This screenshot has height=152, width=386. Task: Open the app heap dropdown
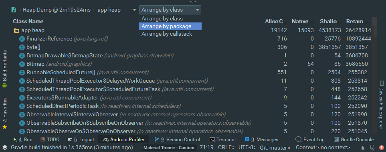pyautogui.click(x=116, y=10)
